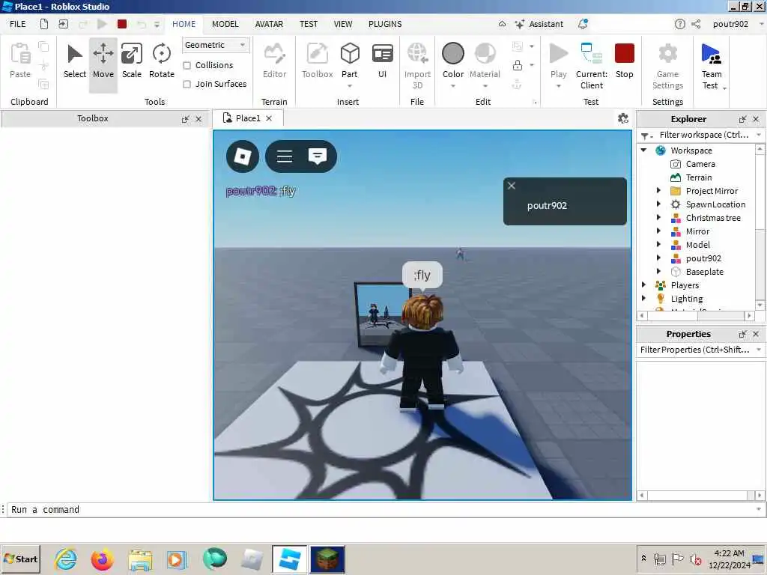
Task: Activate the Select tool
Action: [x=74, y=61]
